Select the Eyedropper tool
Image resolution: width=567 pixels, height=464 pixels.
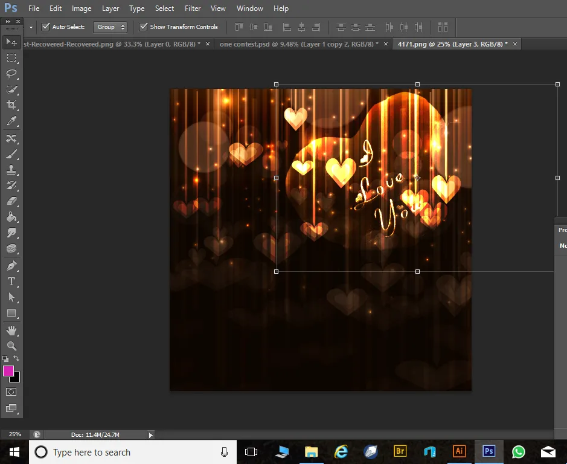click(11, 121)
